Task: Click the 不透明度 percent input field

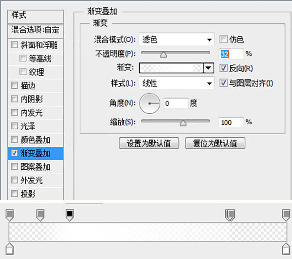Action: pyautogui.click(x=231, y=54)
